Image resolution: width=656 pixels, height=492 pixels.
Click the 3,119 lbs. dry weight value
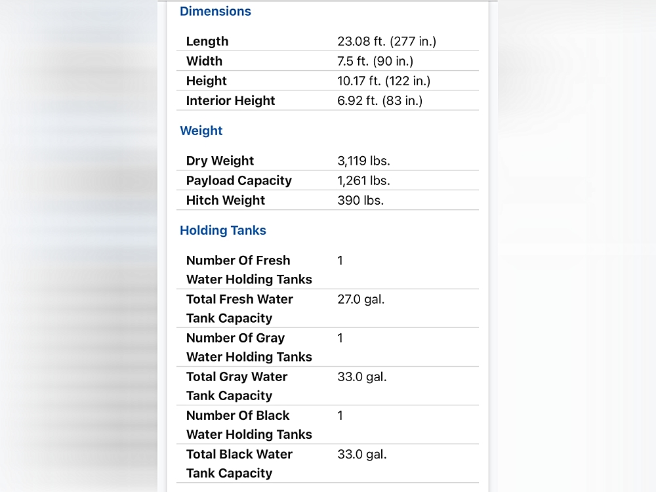(x=363, y=161)
